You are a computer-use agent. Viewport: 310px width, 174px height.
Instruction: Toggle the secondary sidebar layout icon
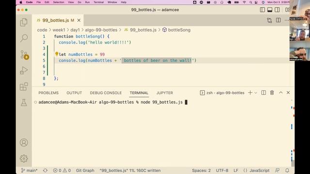click(277, 10)
